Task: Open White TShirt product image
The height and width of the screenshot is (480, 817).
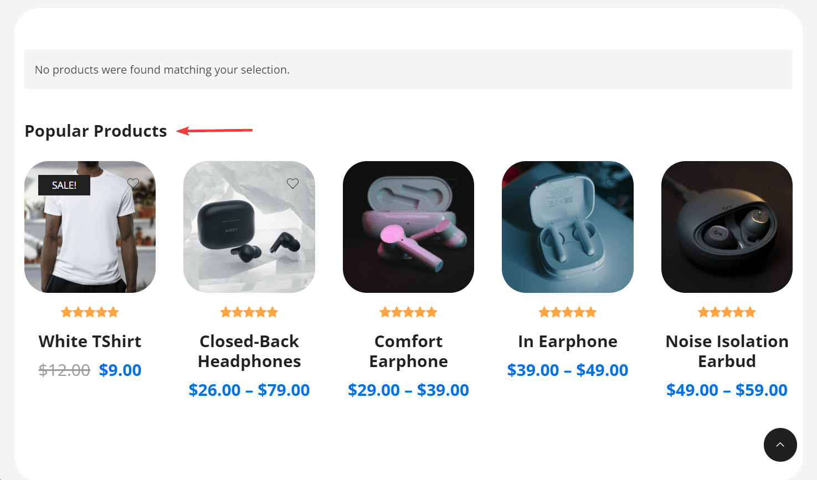Action: click(90, 227)
